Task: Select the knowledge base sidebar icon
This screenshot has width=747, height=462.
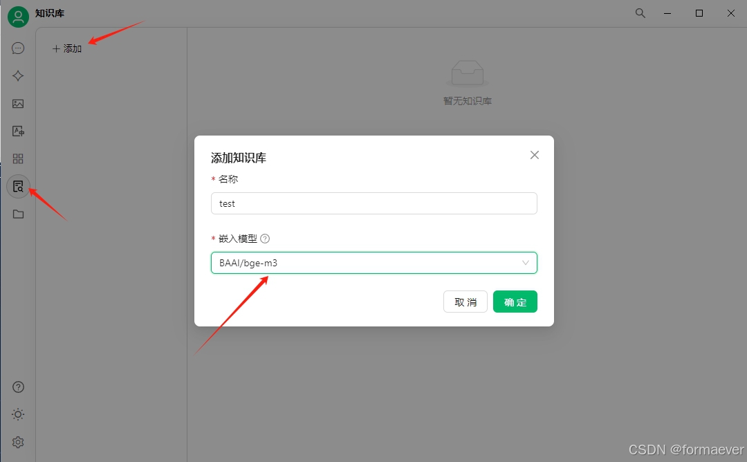Action: point(18,186)
